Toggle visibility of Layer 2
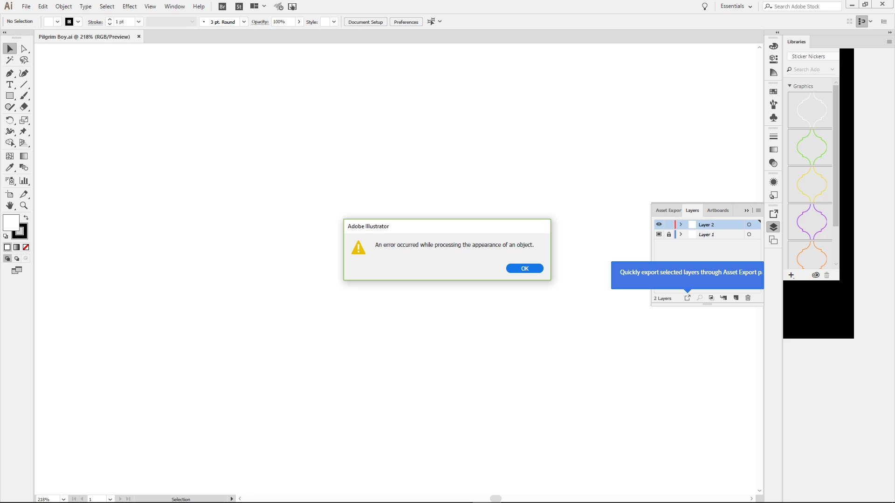This screenshot has width=895, height=503. pos(659,224)
